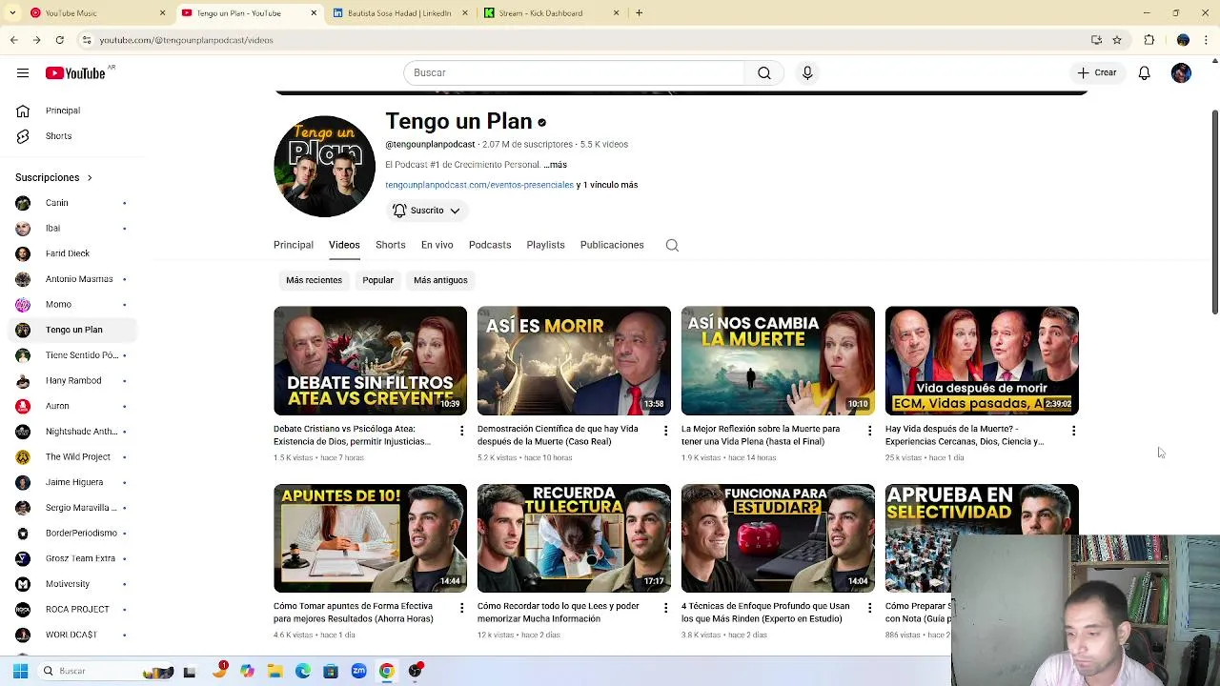The height and width of the screenshot is (686, 1220).
Task: Click the YouTube search input field
Action: [x=574, y=72]
